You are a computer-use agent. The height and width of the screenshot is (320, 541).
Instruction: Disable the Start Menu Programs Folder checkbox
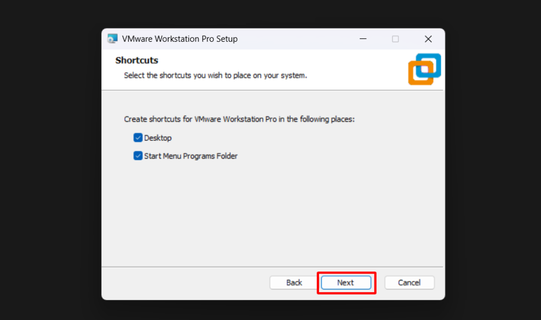pyautogui.click(x=138, y=156)
